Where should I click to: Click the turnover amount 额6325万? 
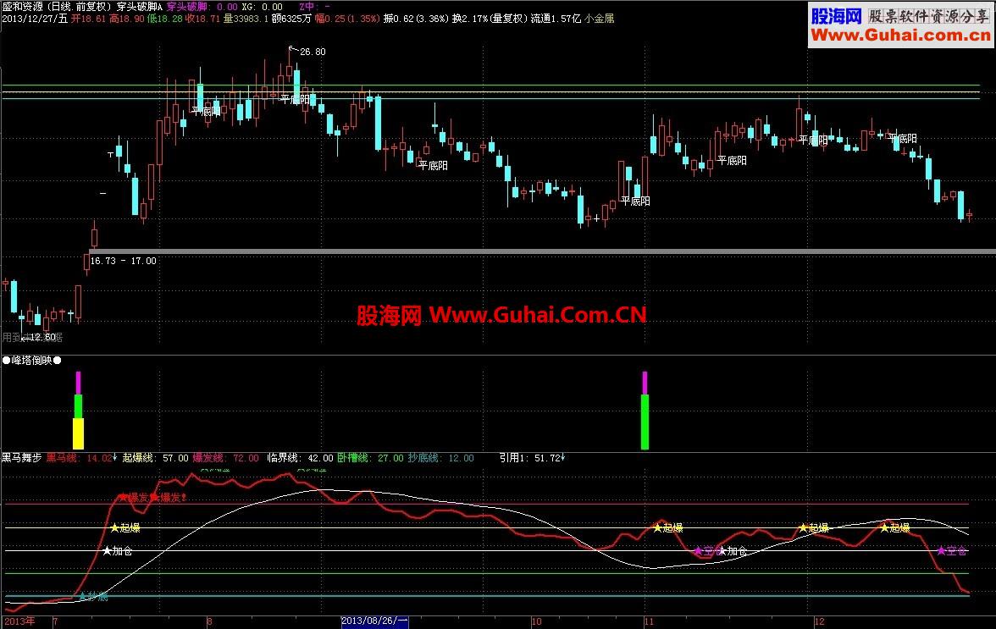tap(292, 19)
